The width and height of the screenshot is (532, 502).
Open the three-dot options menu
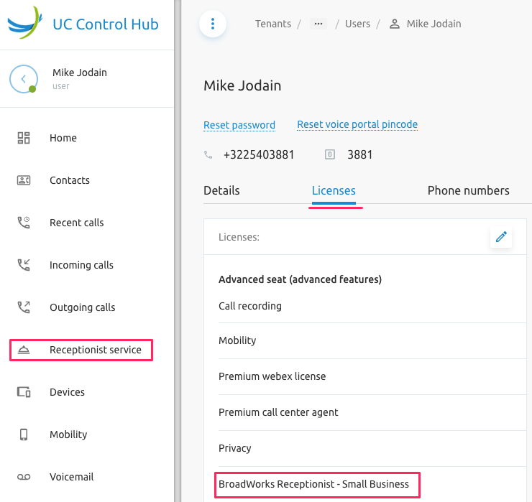pos(212,24)
